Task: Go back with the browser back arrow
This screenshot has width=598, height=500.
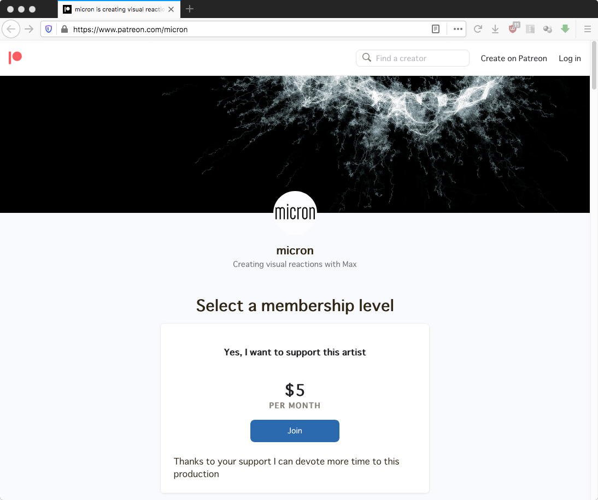Action: (x=11, y=29)
